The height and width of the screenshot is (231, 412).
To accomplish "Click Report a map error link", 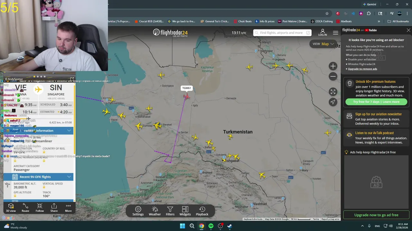I will [330, 219].
